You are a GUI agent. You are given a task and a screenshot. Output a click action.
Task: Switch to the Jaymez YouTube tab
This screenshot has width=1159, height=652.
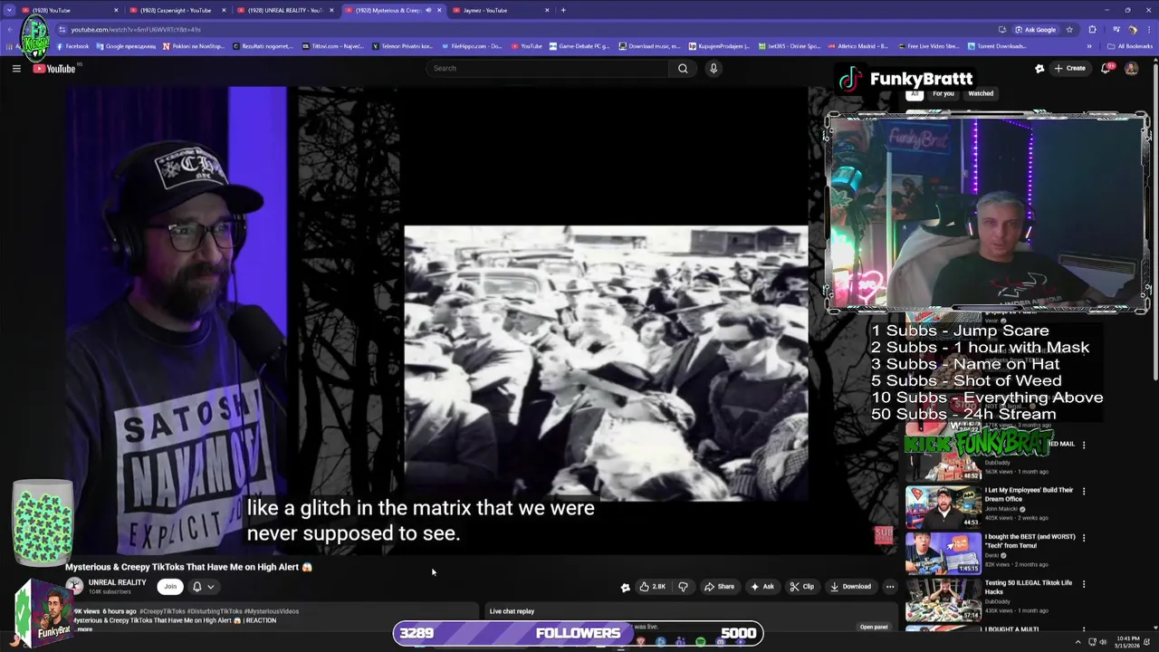point(501,10)
